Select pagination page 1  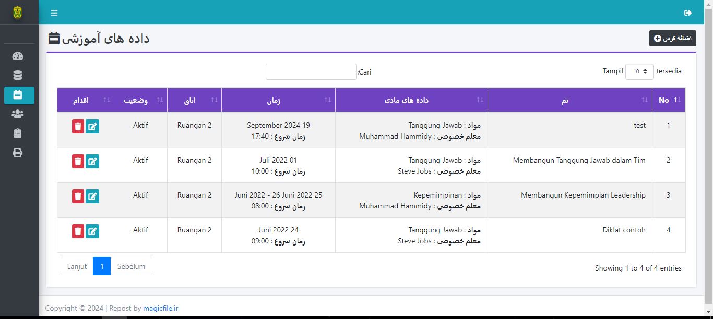point(102,266)
